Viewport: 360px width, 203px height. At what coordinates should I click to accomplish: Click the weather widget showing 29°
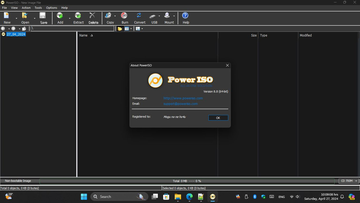pos(9,196)
